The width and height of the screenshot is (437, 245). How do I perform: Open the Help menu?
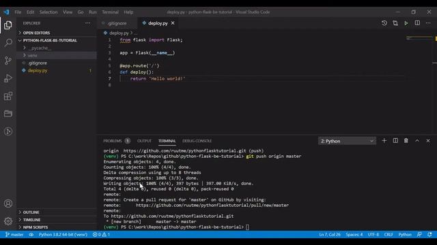coord(128,12)
